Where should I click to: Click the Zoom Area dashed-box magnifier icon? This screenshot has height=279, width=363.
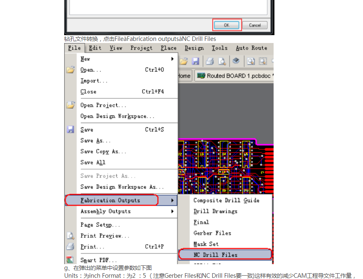point(263,61)
